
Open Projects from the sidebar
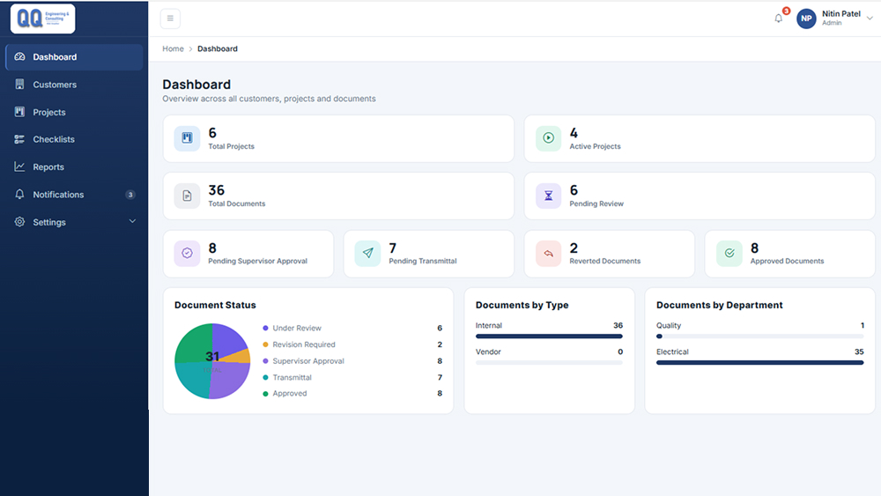tap(74, 113)
